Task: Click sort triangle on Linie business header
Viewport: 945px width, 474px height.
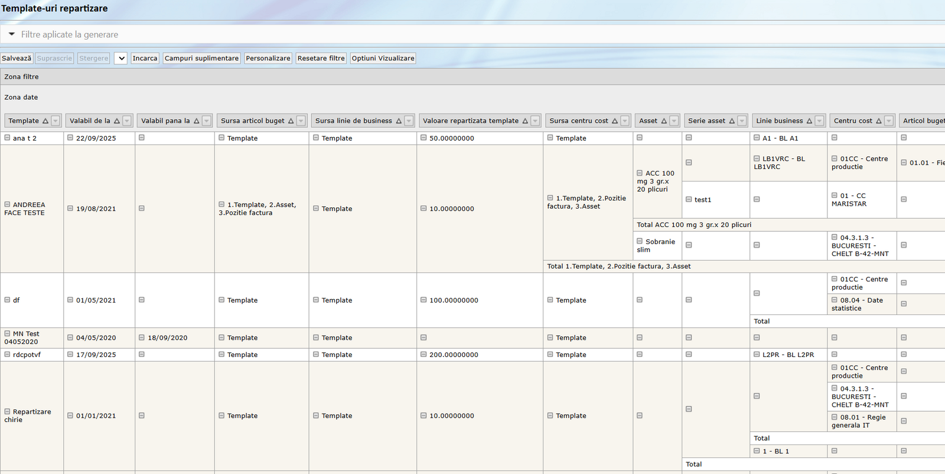Action: 809,121
